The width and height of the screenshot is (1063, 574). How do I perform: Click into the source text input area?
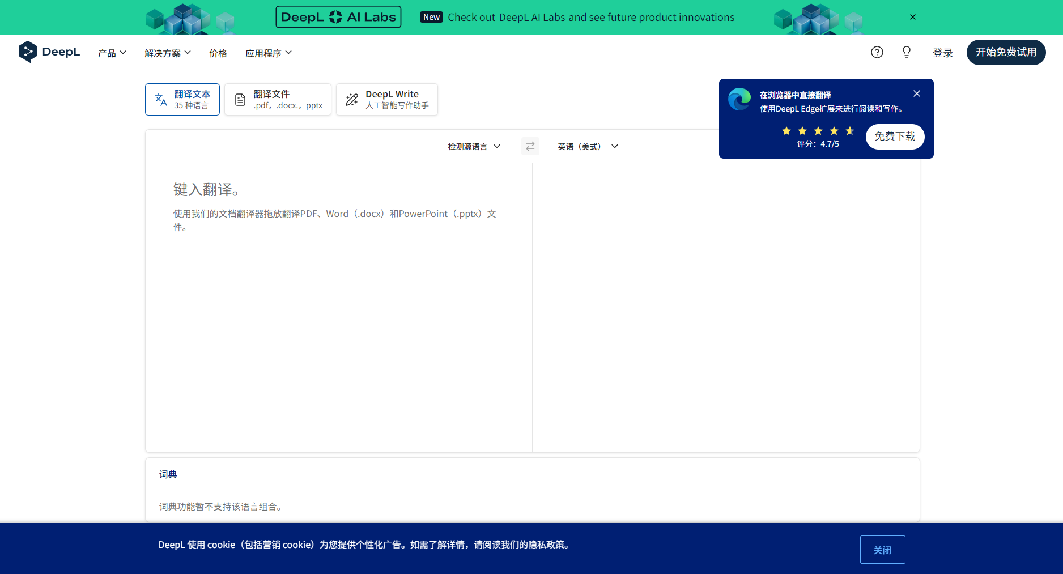(x=339, y=308)
